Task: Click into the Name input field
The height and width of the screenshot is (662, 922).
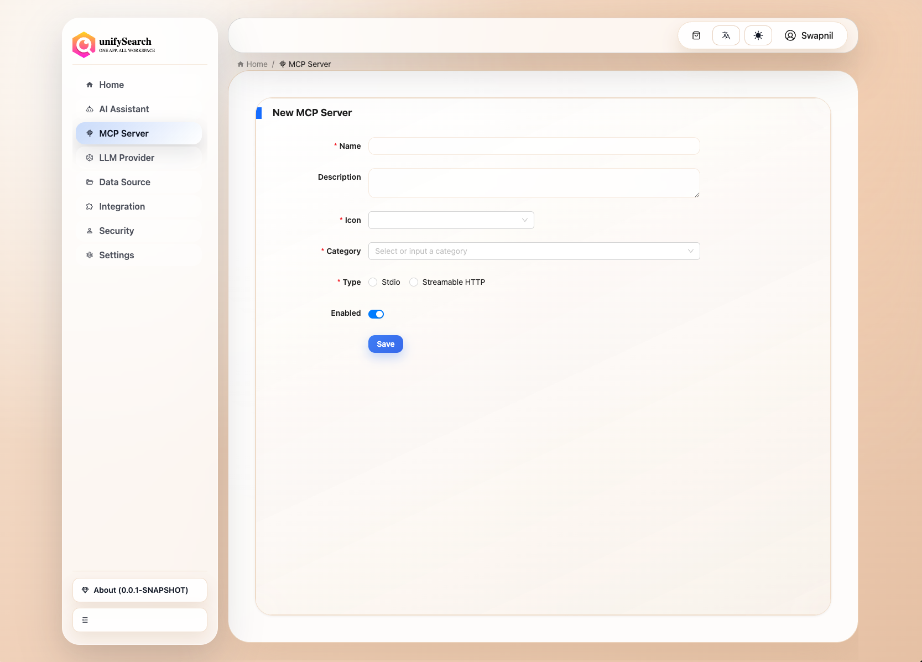Action: (534, 146)
